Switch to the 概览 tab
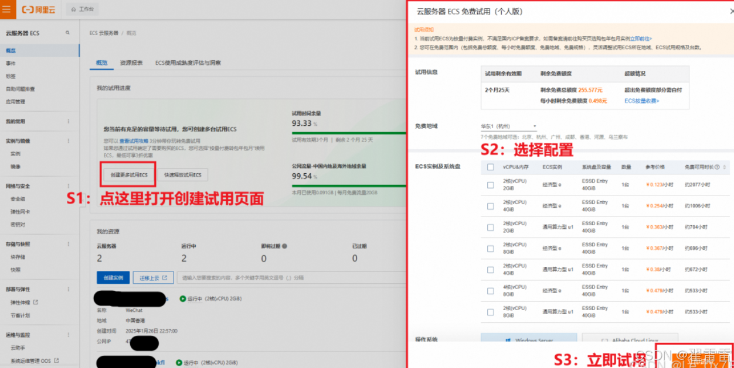The height and width of the screenshot is (368, 734). (x=102, y=63)
